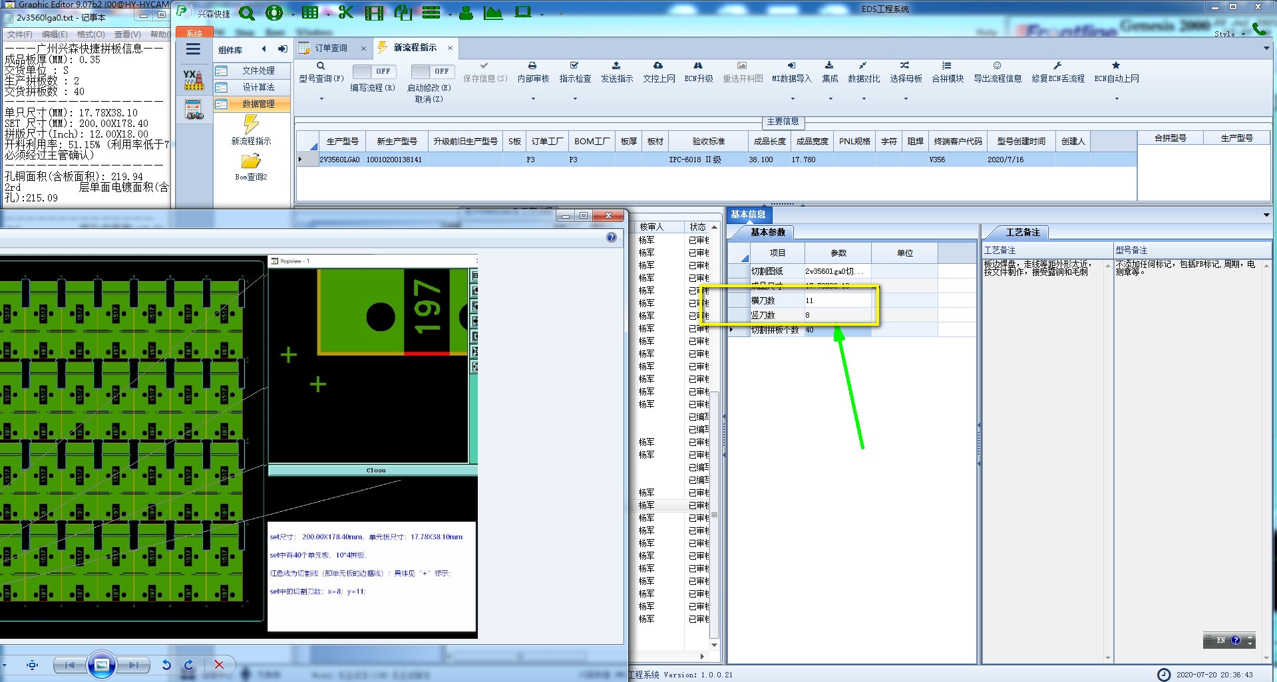Click 发送指示 upload button
The image size is (1277, 682).
[617, 72]
